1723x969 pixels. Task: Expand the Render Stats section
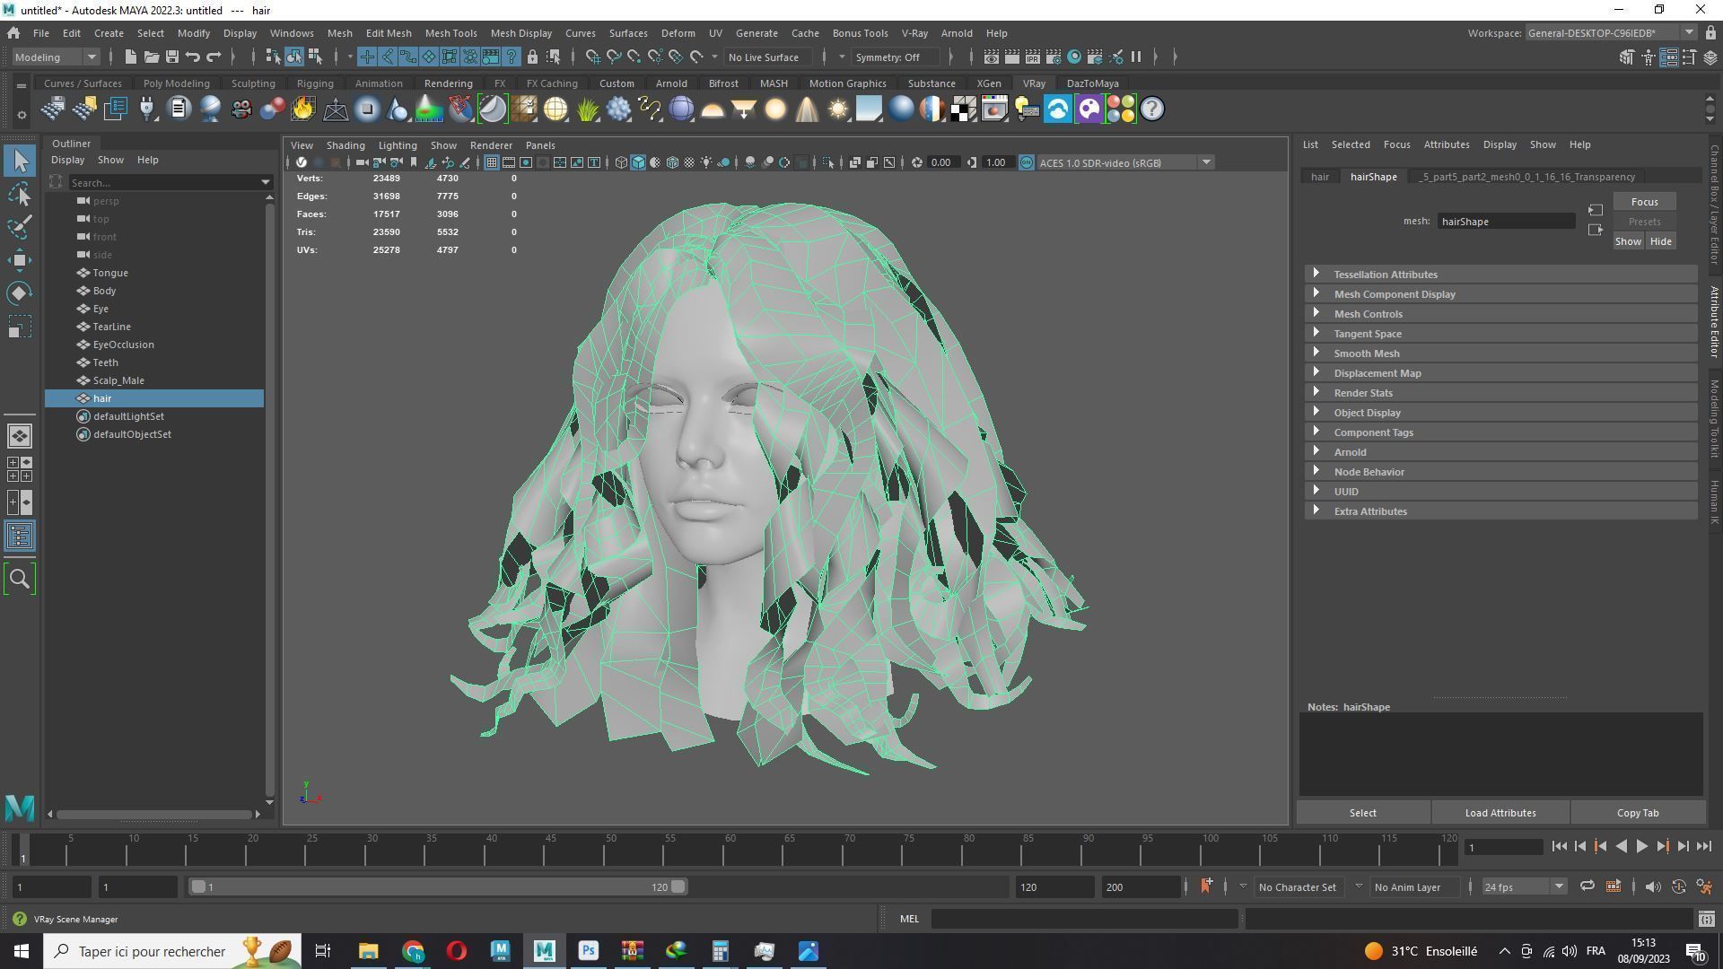(x=1500, y=393)
